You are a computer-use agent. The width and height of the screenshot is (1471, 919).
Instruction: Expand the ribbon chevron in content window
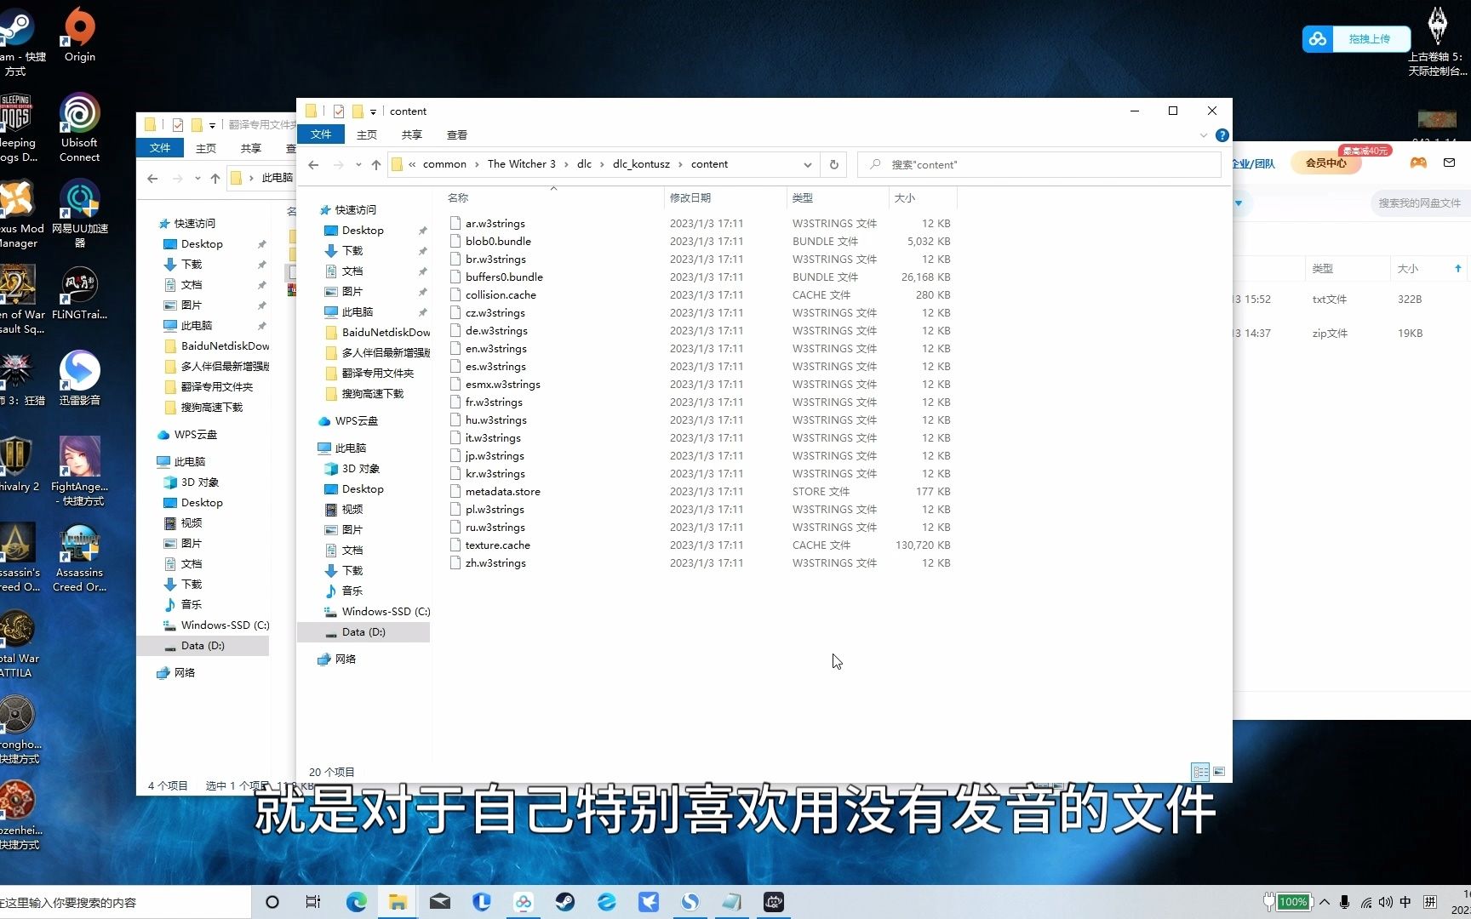point(1204,135)
